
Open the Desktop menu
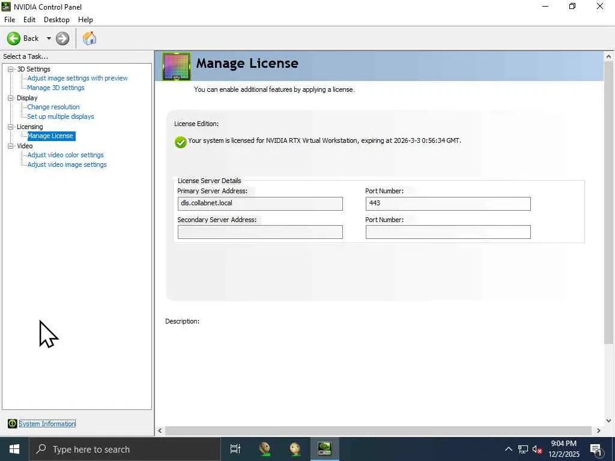pyautogui.click(x=56, y=20)
